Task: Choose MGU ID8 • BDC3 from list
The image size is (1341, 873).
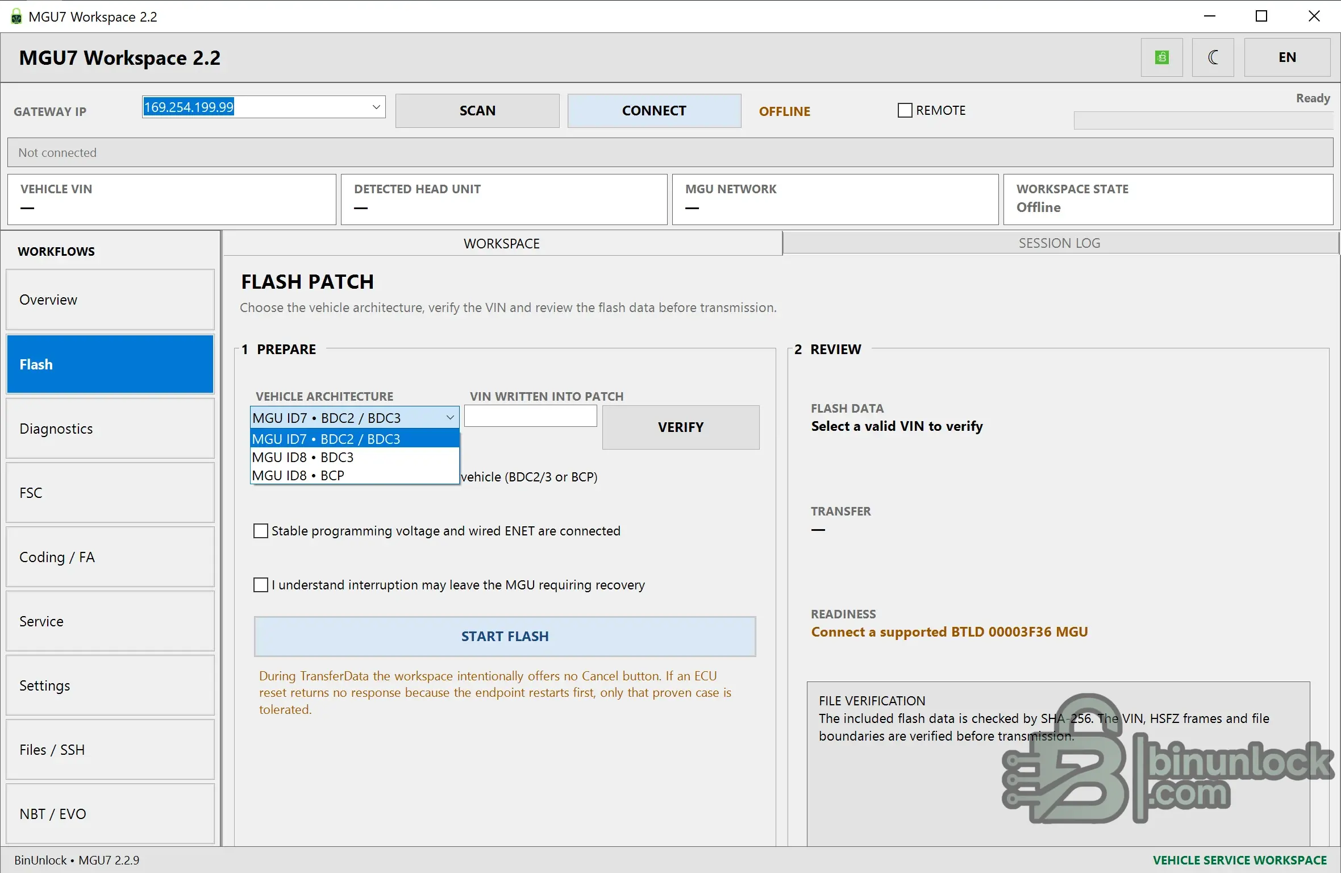Action: [355, 457]
